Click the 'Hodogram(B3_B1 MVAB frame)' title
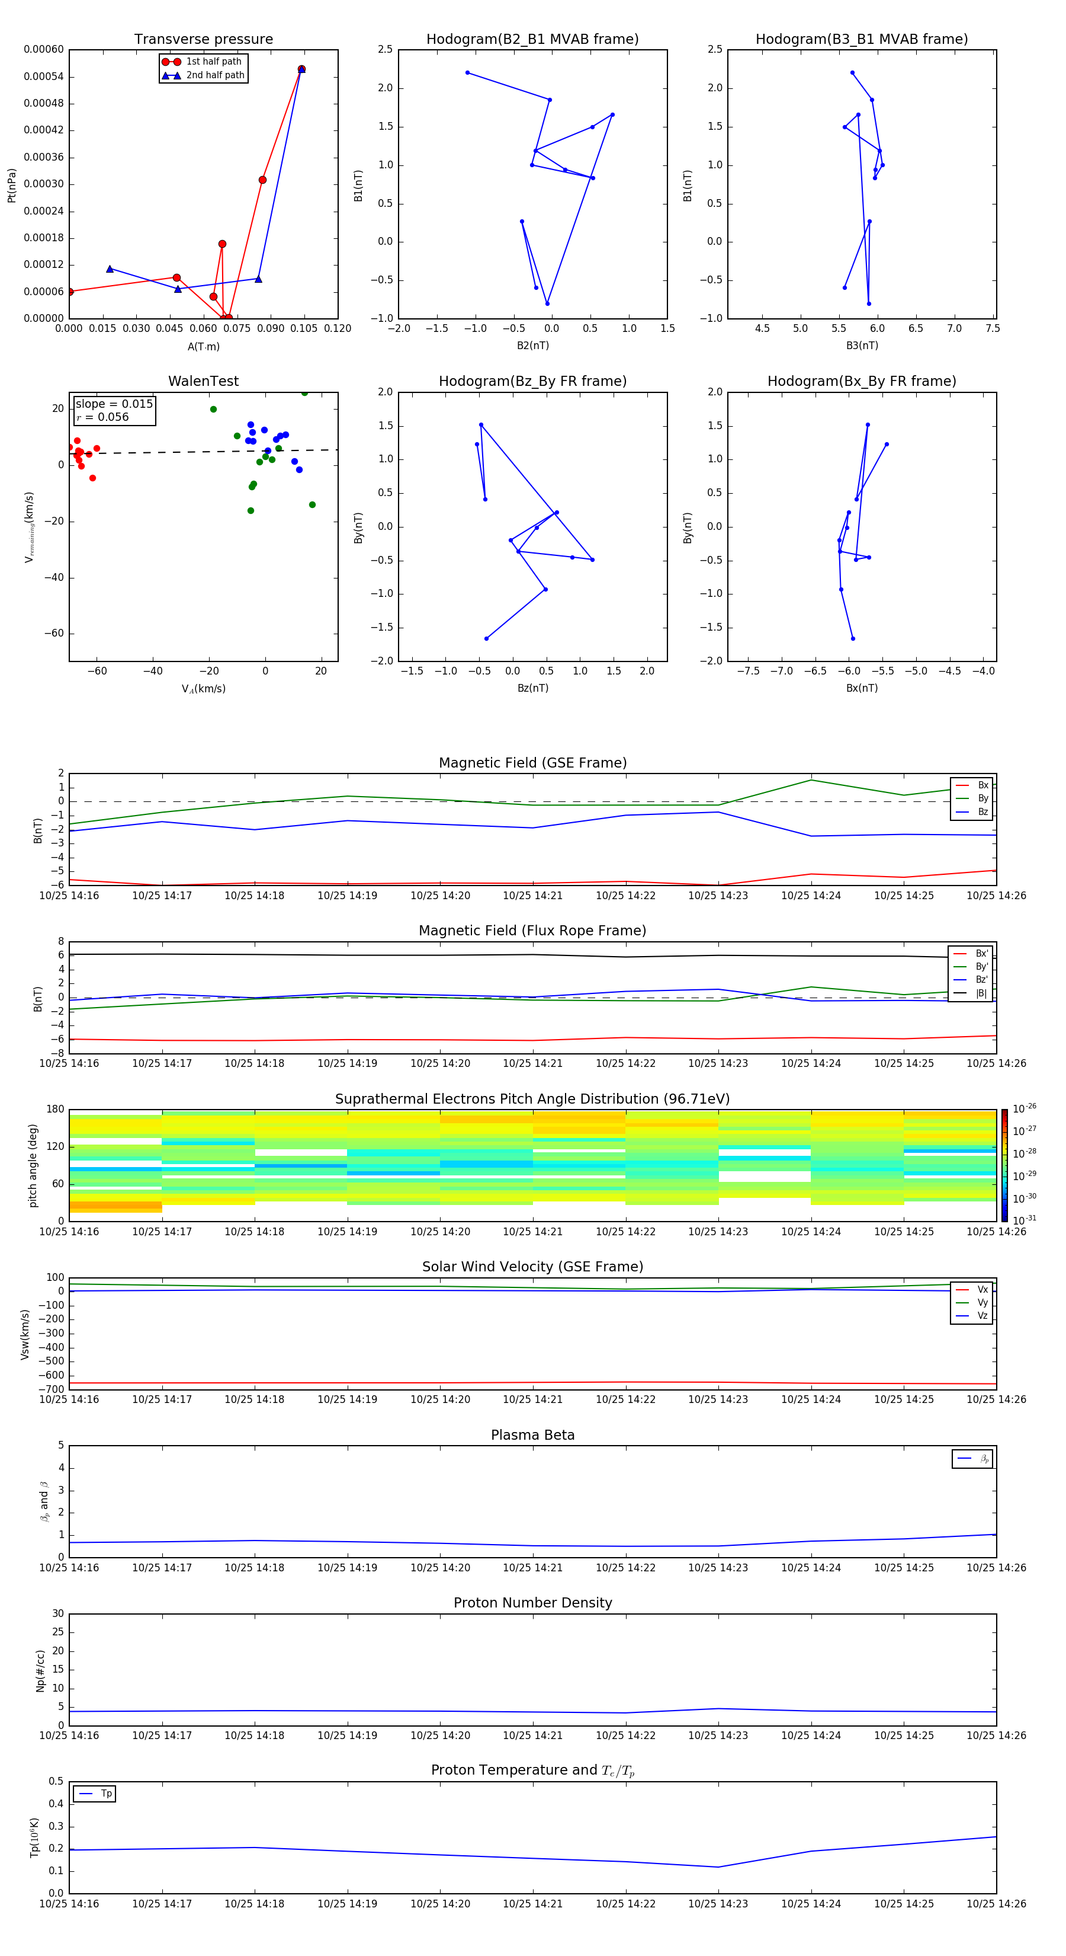 point(862,39)
